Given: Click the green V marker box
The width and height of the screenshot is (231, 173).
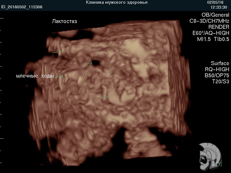Looking at the screenshot, I should click(x=220, y=163).
